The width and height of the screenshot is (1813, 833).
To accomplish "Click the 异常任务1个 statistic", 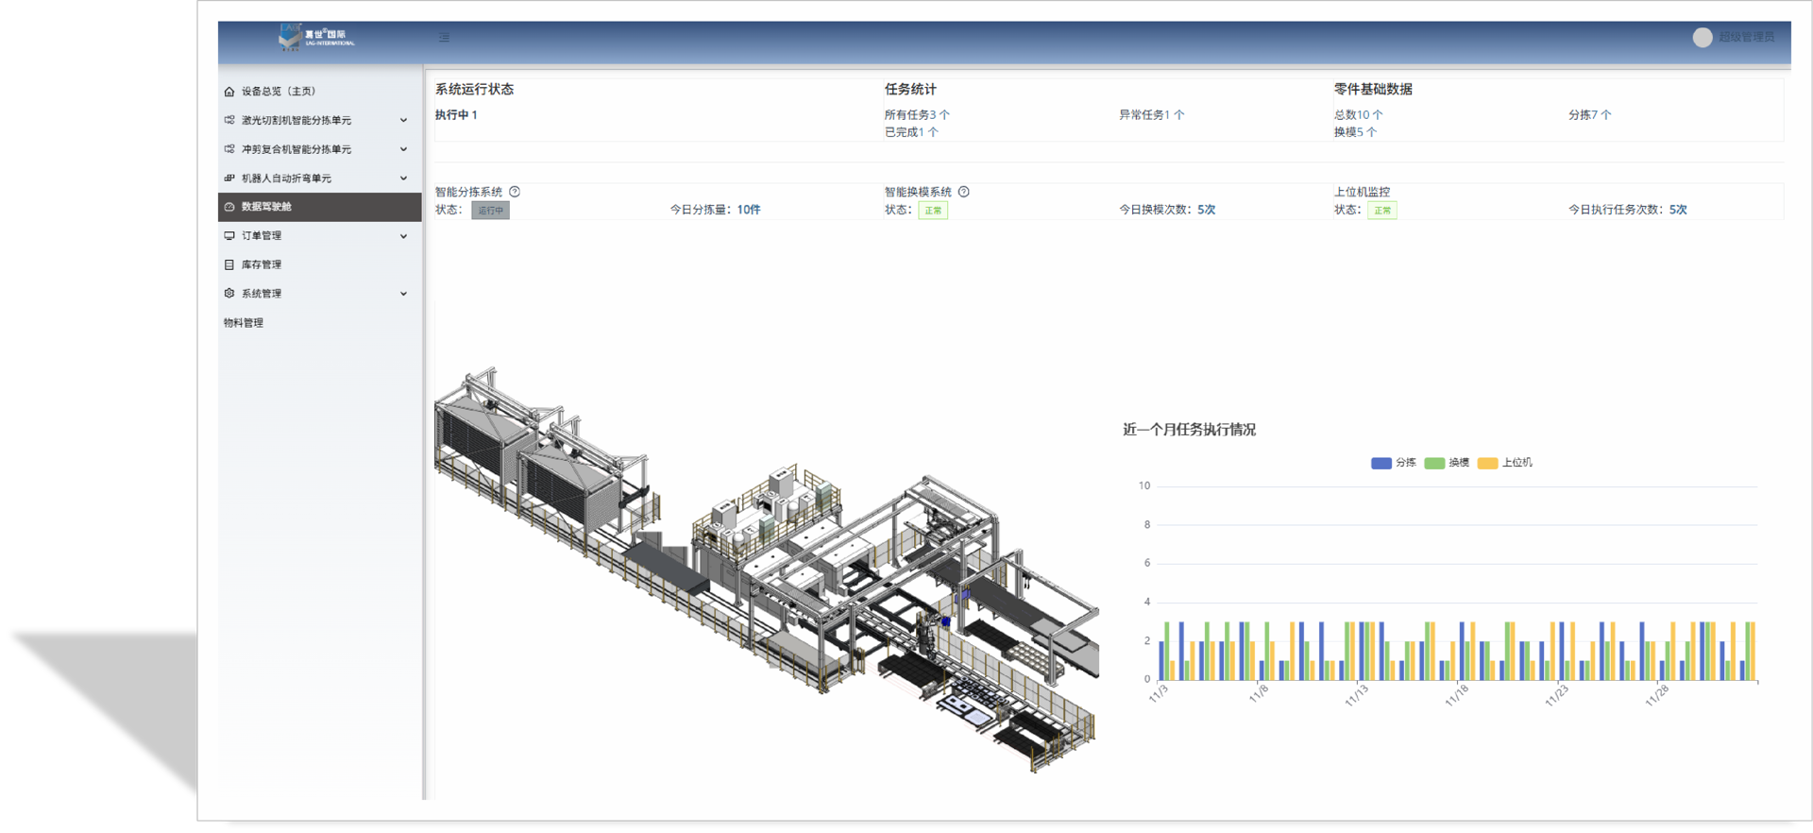I will pyautogui.click(x=1152, y=115).
